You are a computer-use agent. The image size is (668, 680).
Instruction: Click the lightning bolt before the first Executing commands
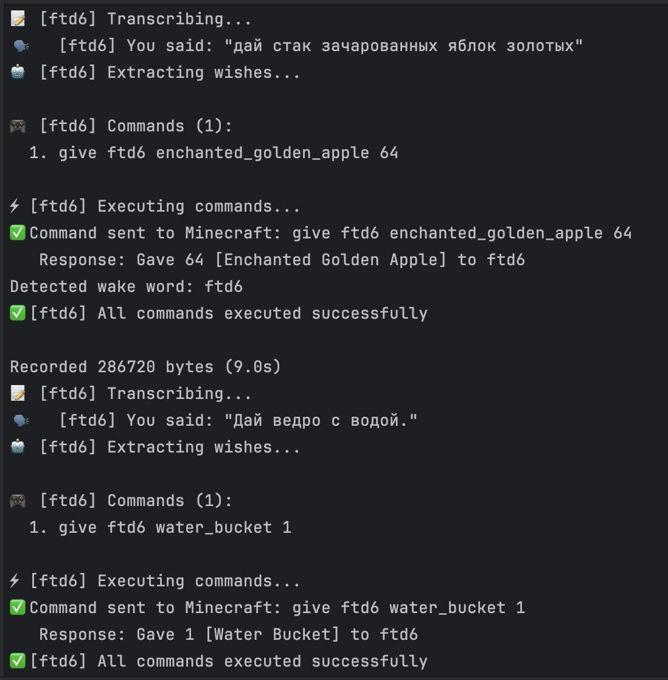click(x=15, y=206)
